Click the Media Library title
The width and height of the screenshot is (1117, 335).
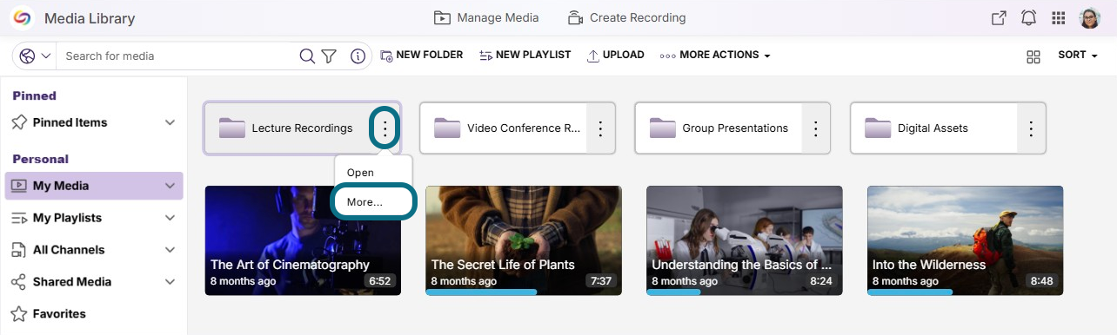coord(90,18)
